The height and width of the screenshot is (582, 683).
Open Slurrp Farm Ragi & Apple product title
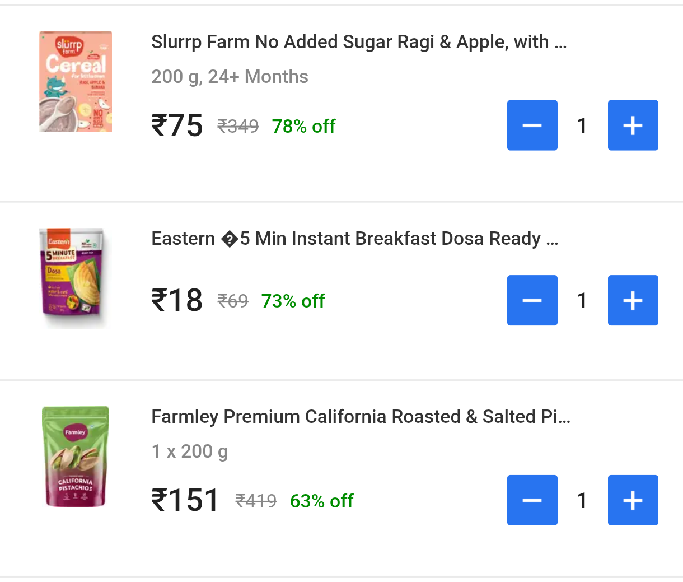[358, 42]
